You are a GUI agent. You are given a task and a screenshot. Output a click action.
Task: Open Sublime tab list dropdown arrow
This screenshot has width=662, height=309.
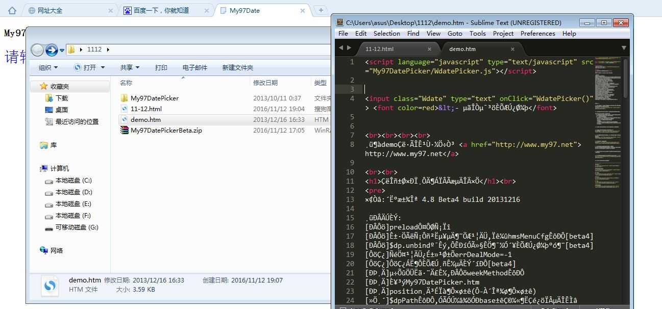point(624,48)
